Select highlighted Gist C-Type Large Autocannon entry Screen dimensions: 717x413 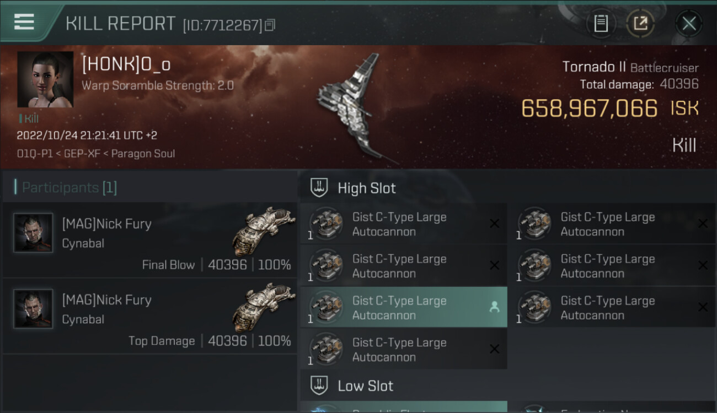click(404, 308)
